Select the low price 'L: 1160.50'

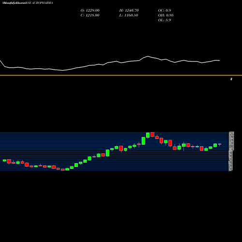tap(129, 15)
